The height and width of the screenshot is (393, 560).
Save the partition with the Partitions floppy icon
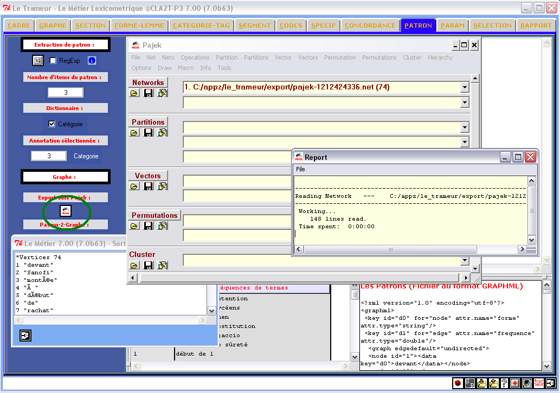pos(148,133)
